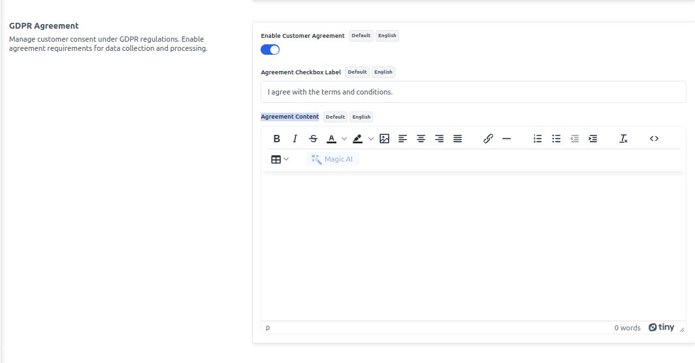Center align the text

click(x=421, y=139)
